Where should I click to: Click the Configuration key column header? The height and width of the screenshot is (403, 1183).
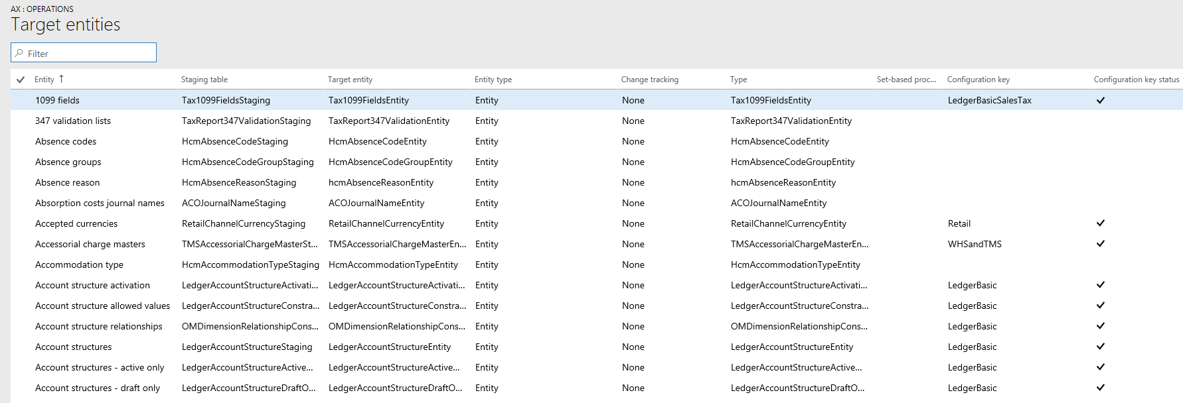979,80
